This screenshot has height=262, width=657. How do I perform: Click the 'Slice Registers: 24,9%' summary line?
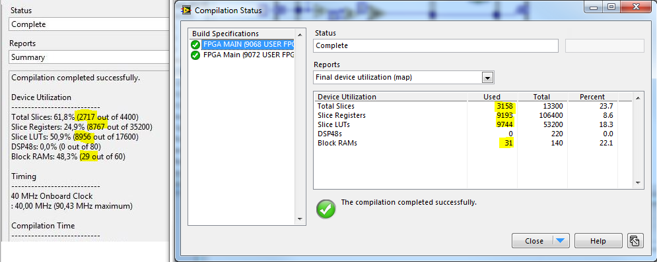82,126
